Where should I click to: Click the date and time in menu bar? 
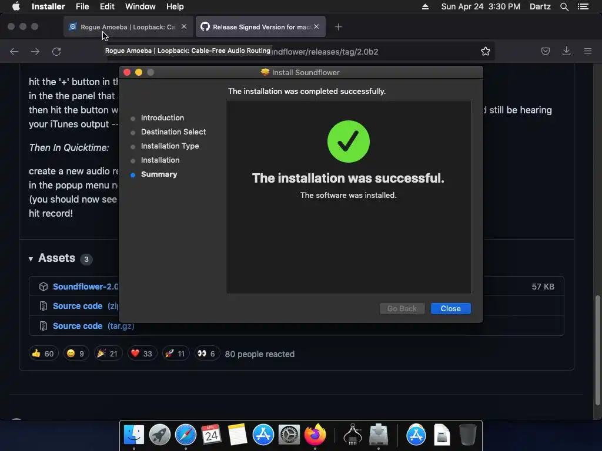(x=481, y=6)
